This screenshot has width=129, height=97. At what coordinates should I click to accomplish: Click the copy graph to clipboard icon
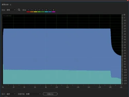(x=19, y=10)
